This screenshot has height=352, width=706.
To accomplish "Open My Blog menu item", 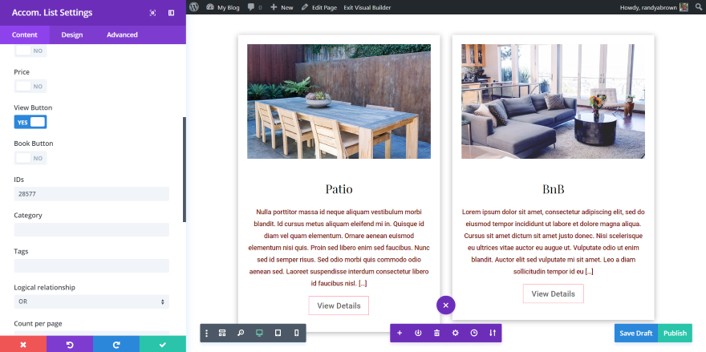I will click(x=229, y=8).
